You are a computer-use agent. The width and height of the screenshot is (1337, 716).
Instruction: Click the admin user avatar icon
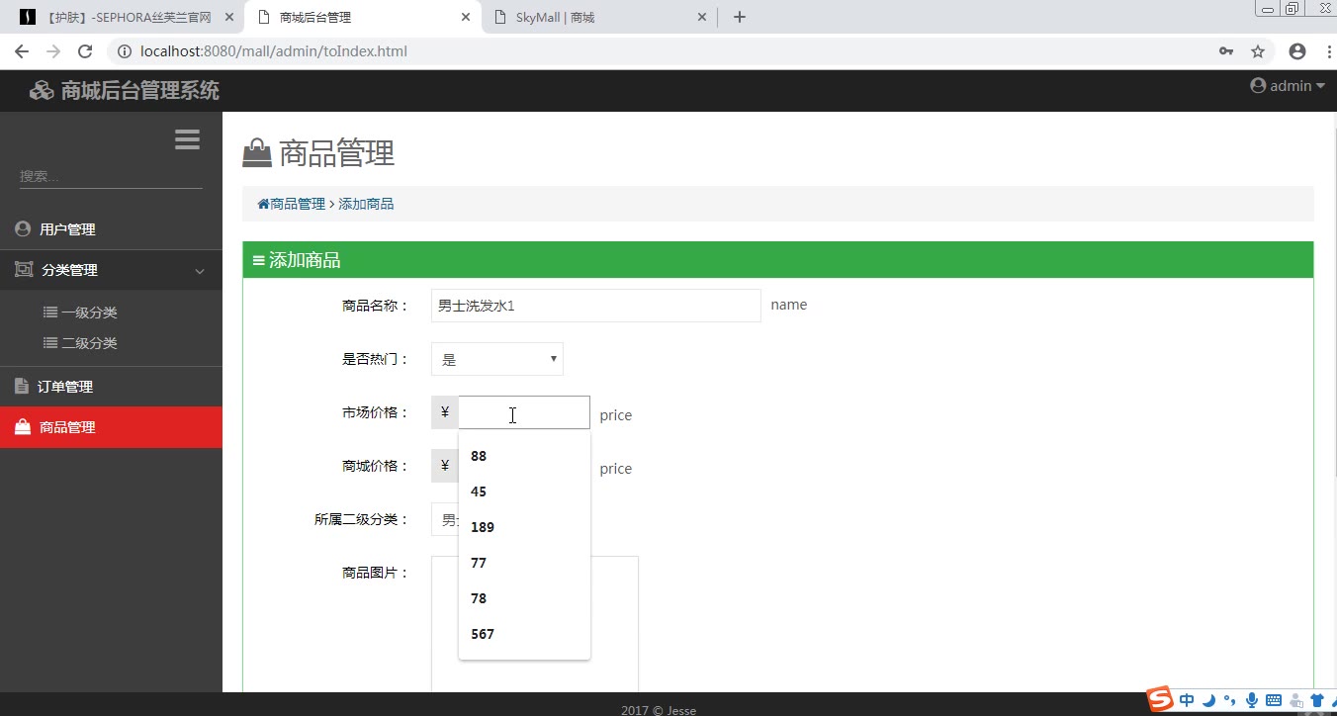tap(1258, 86)
